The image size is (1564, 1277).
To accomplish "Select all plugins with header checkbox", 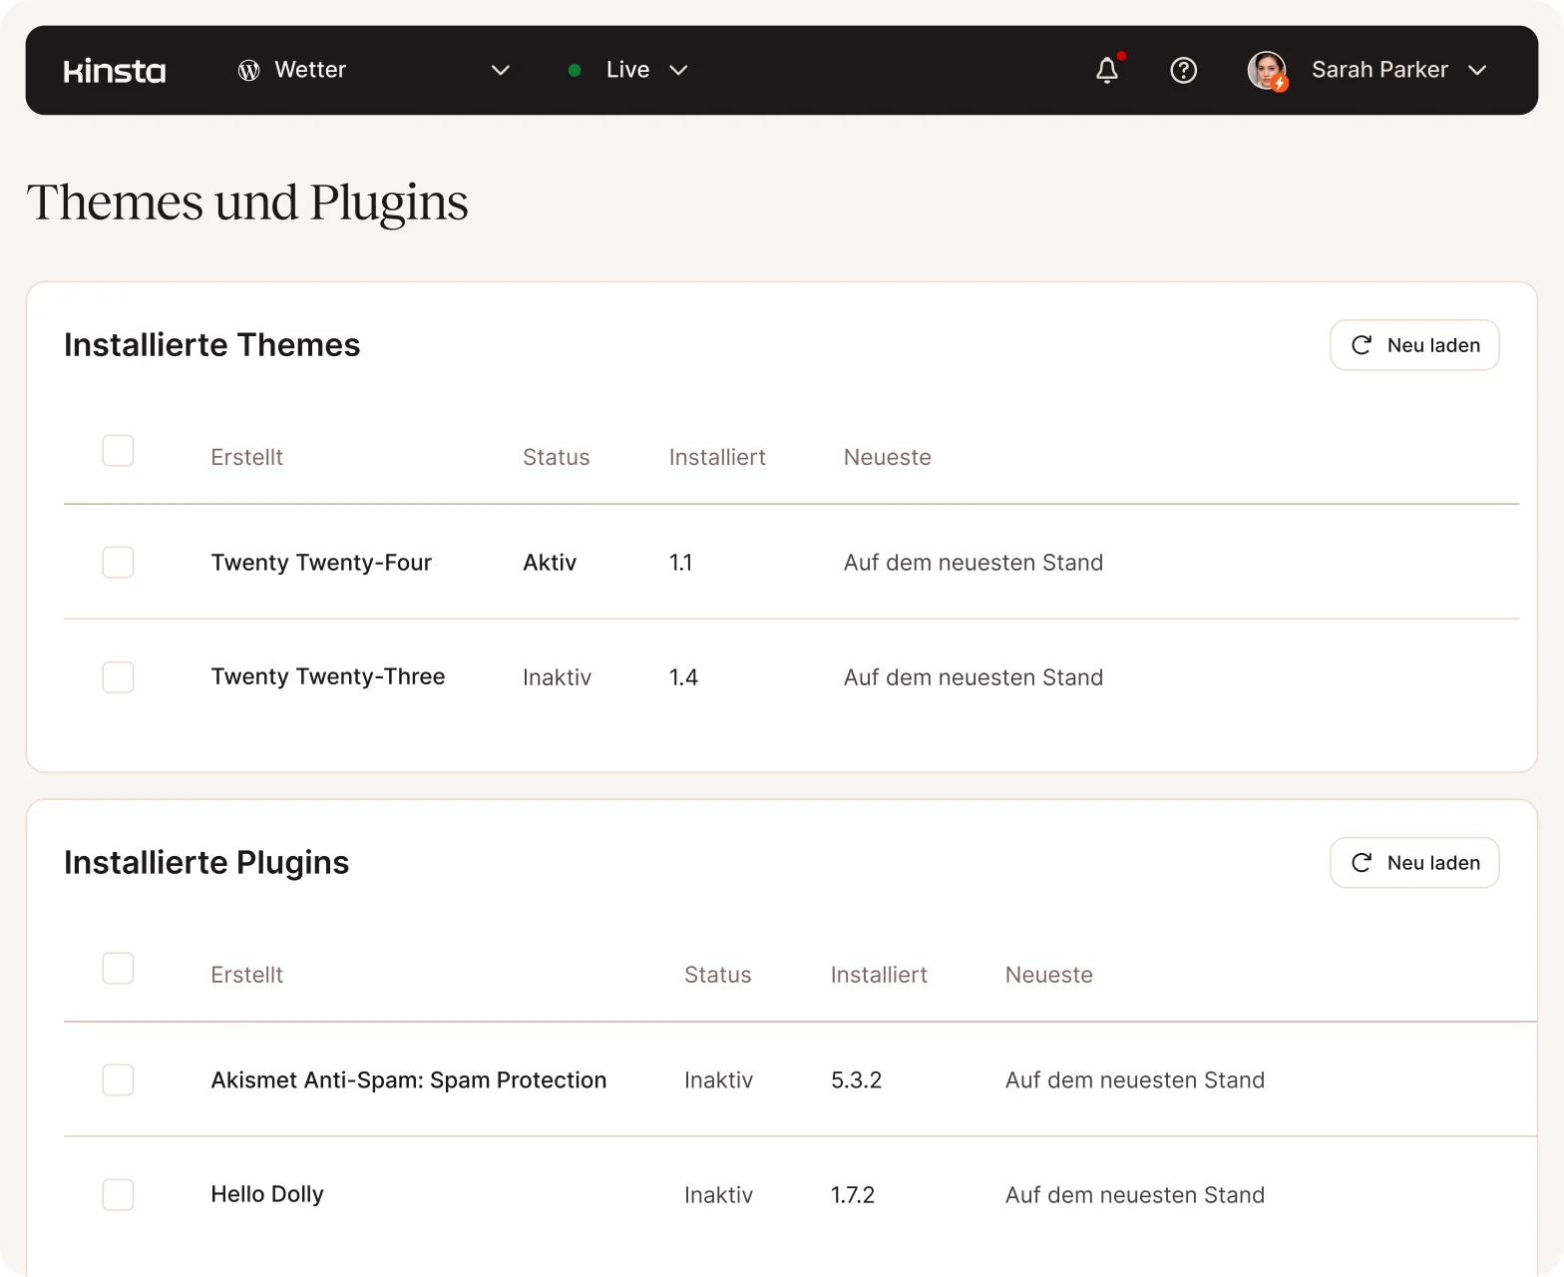I will click(x=118, y=969).
